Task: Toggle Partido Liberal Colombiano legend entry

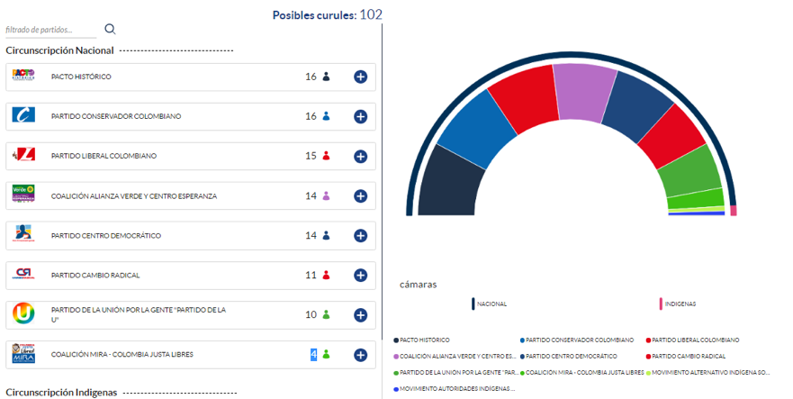Action: (x=693, y=340)
